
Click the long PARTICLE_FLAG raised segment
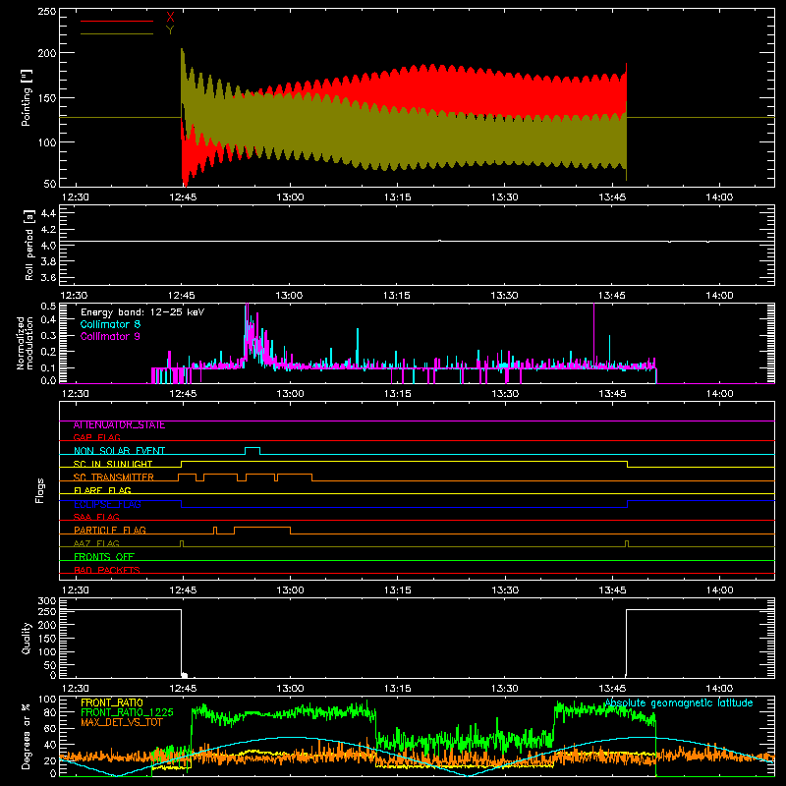coord(262,530)
